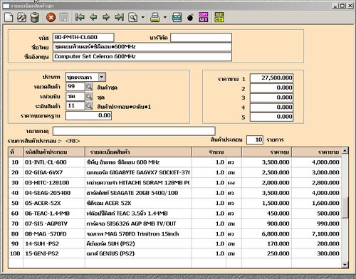Close the window with X button
356x279 pixels.
click(350, 6)
